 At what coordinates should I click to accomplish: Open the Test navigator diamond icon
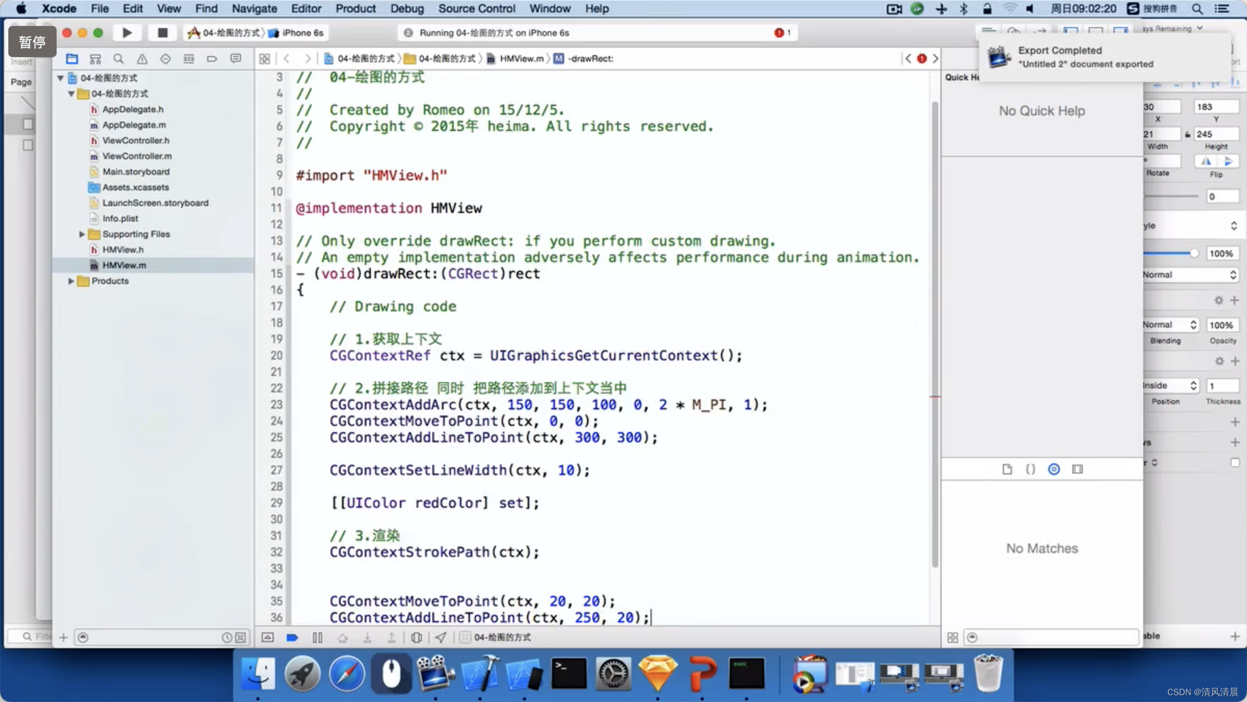click(x=165, y=59)
